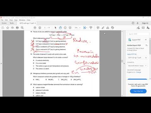The image size is (151, 113).
Task: Click option B potassium hydroxide
Action: pos(41,90)
